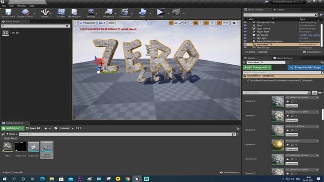Open the Cinematics clapperboard icon
The width and height of the screenshot is (324, 182).
(125, 13)
